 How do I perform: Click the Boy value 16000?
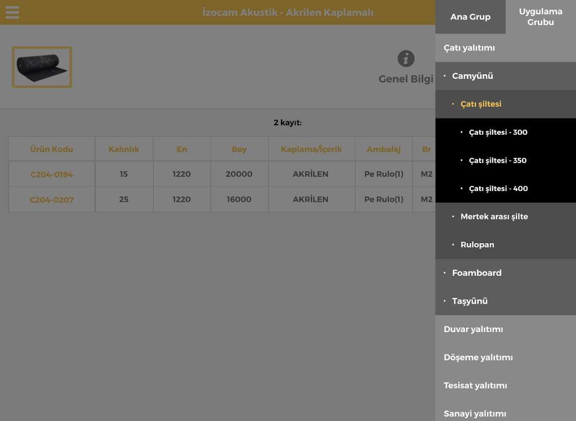pos(239,199)
